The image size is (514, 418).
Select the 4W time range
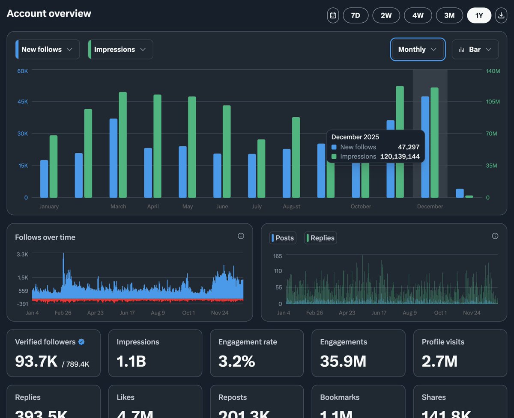pyautogui.click(x=418, y=15)
